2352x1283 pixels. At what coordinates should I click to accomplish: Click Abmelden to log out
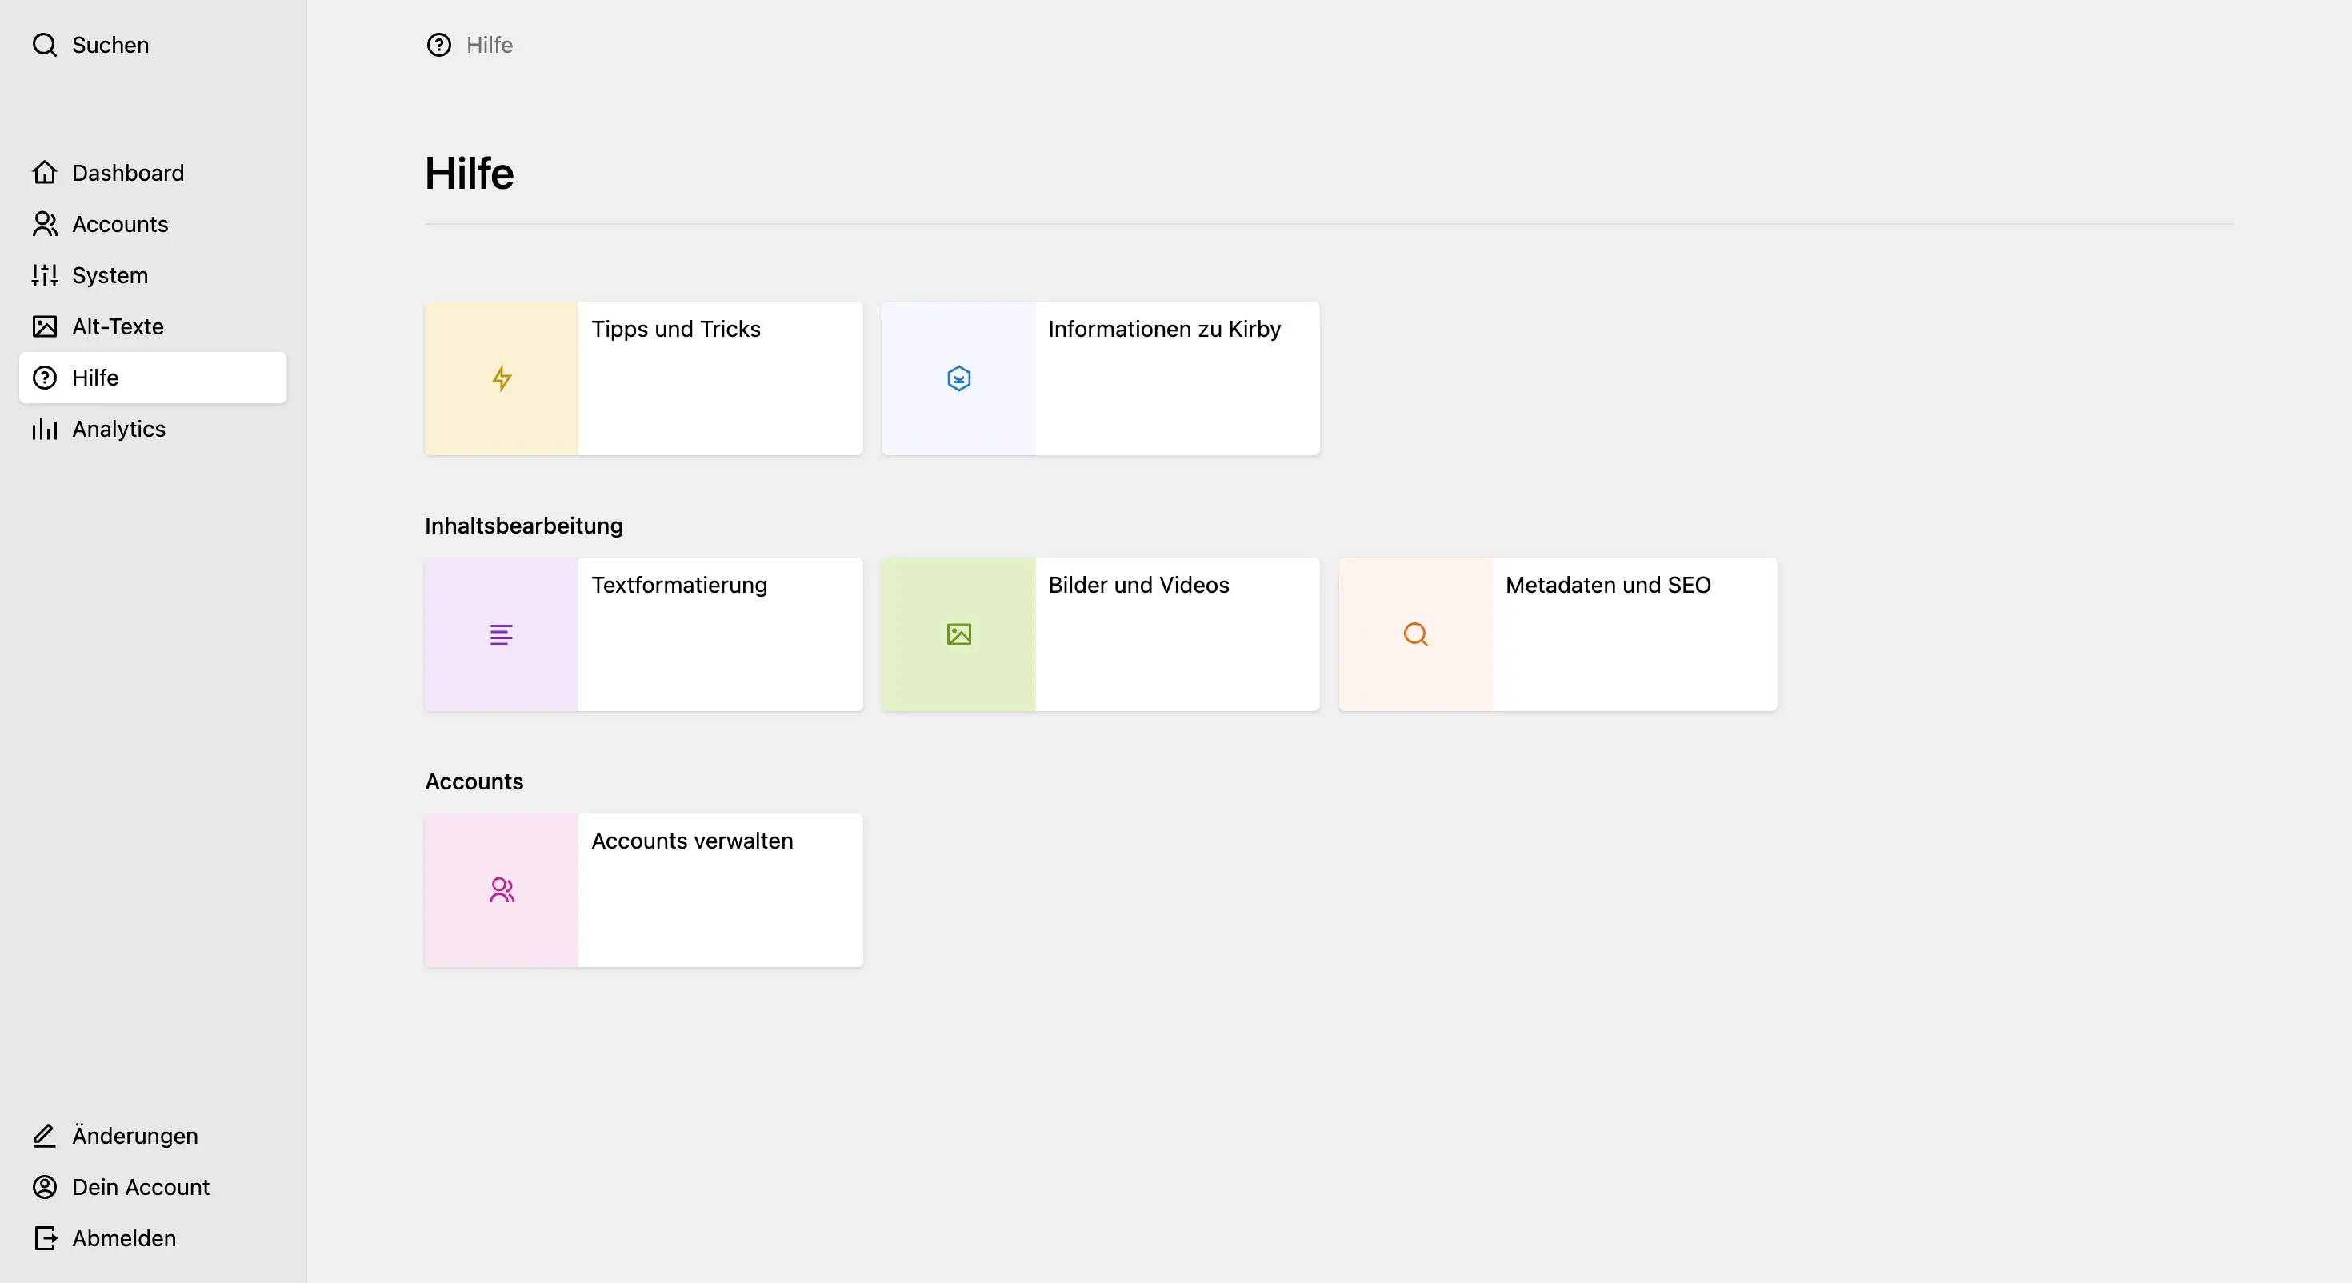[x=124, y=1238]
